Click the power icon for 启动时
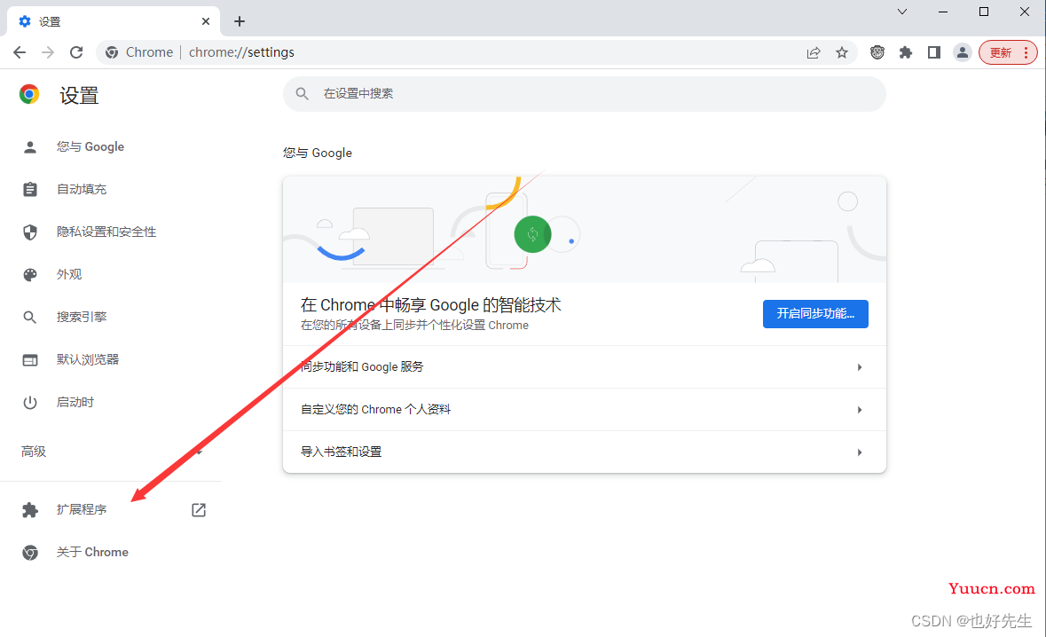 coord(30,403)
